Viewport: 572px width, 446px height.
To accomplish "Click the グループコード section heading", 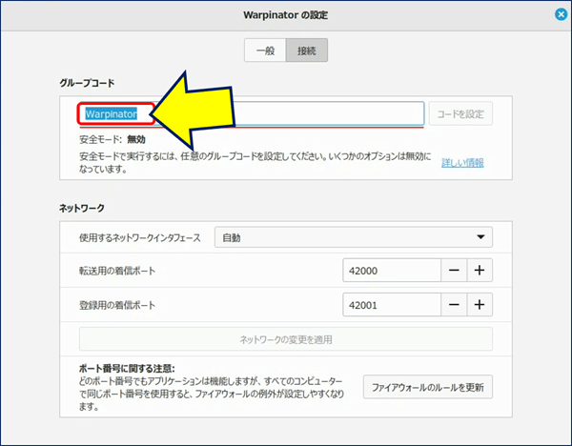I will (x=87, y=83).
